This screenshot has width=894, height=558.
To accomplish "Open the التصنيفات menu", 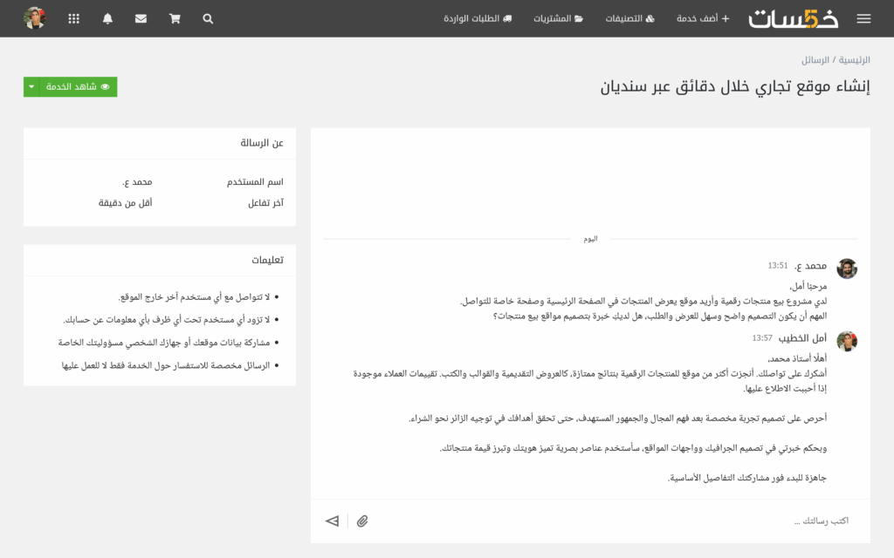I will [630, 17].
